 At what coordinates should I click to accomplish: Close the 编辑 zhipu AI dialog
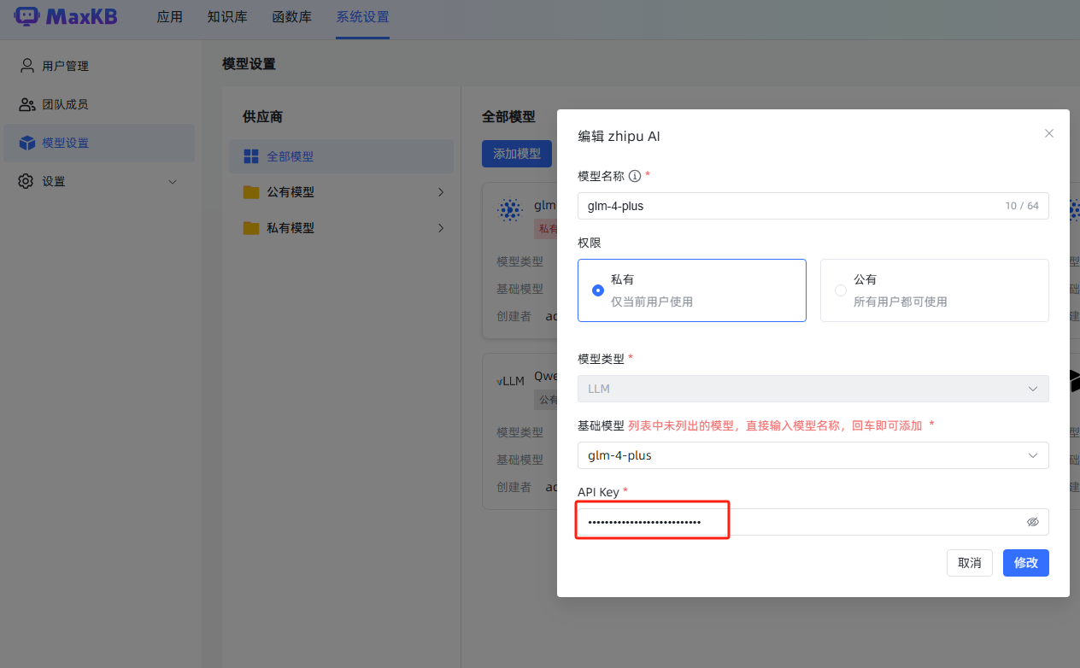[1049, 133]
